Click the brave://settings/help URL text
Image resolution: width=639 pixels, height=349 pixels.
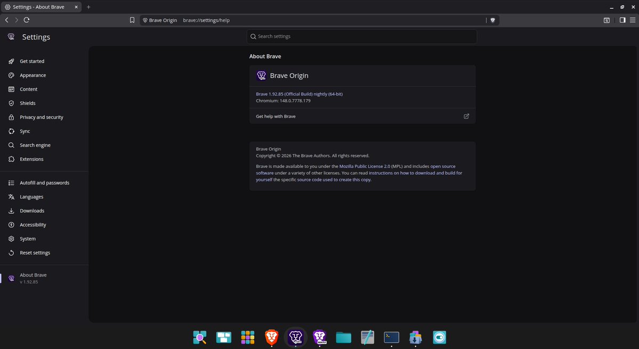point(206,20)
